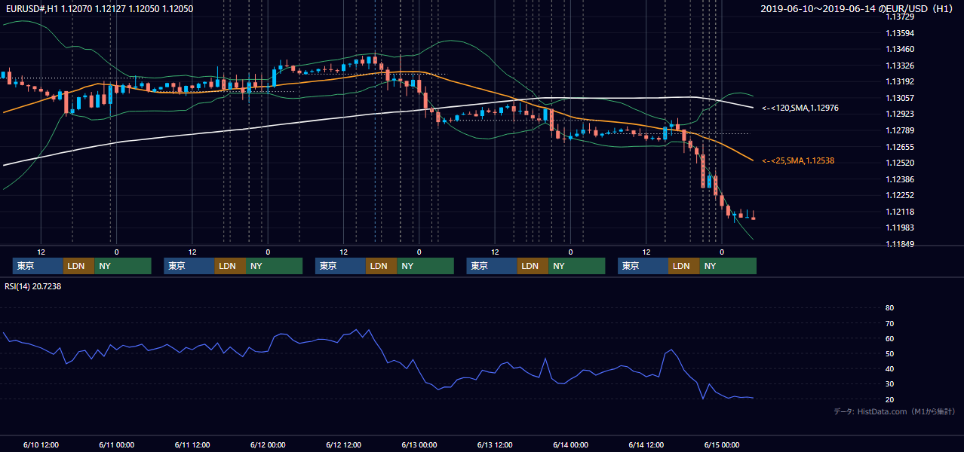Select the 120 SMA label reading 1.12976
The width and height of the screenshot is (964, 452).
(800, 108)
